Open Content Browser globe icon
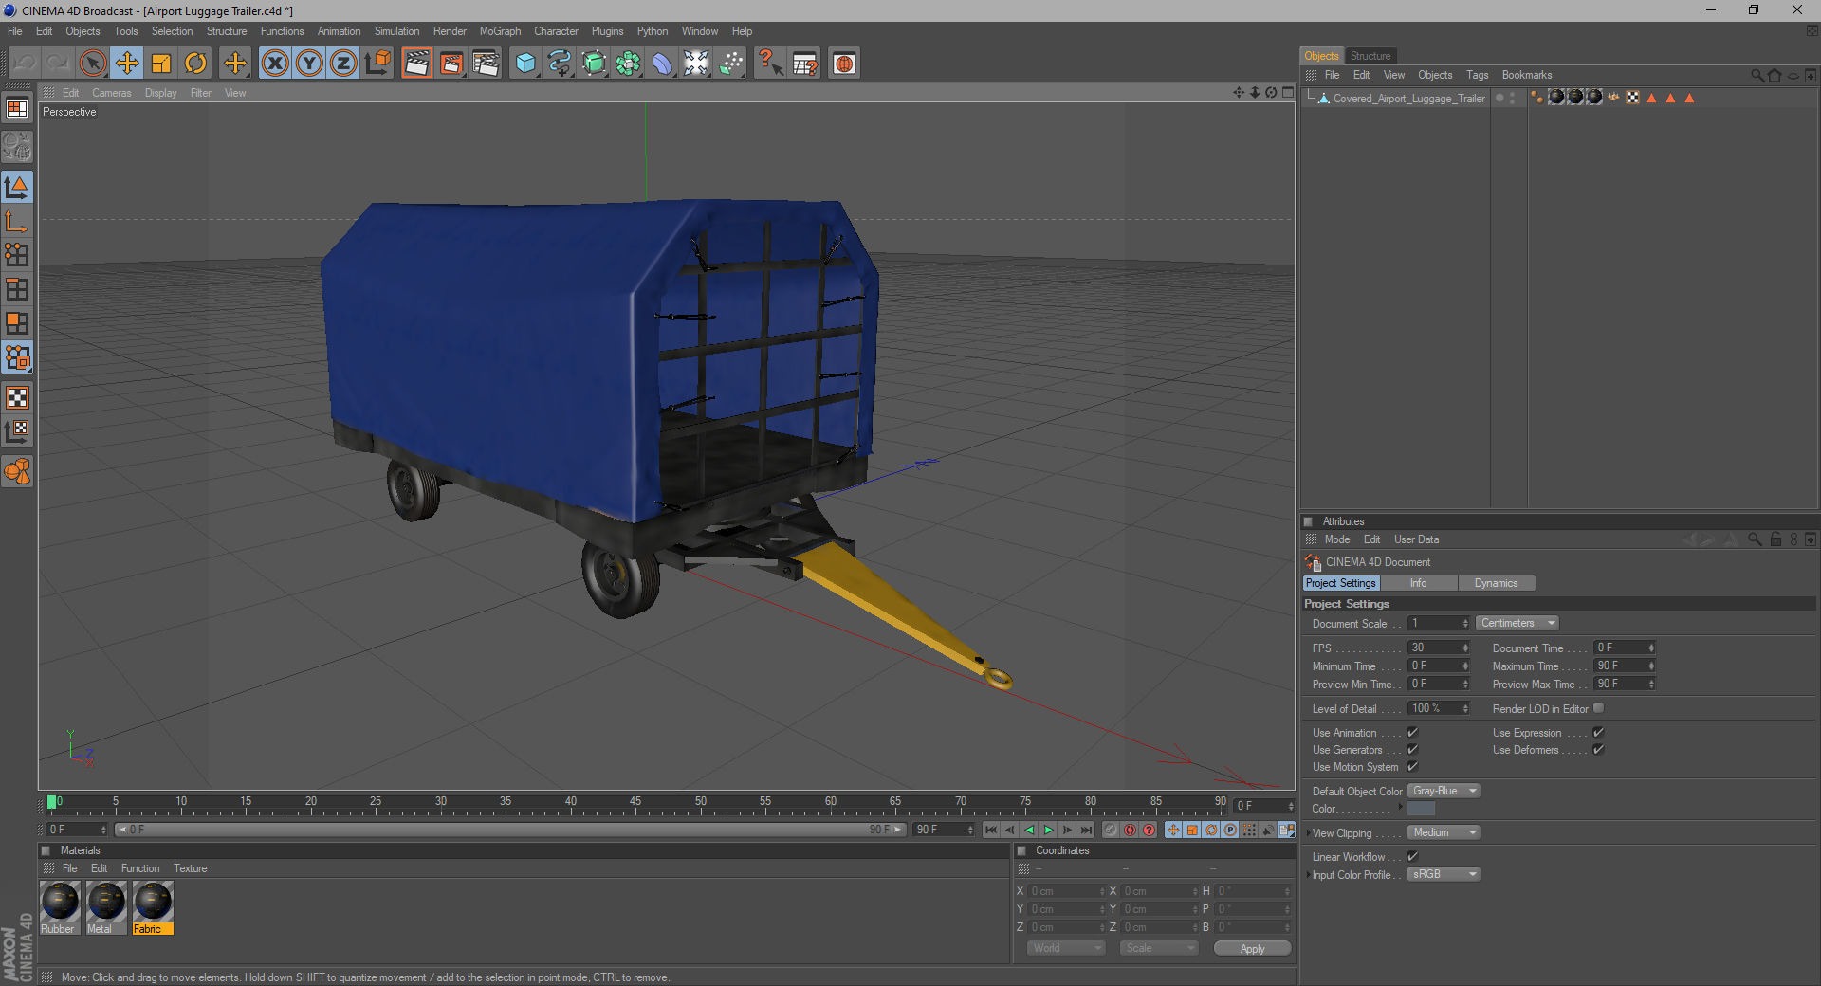The width and height of the screenshot is (1821, 986). tap(844, 64)
